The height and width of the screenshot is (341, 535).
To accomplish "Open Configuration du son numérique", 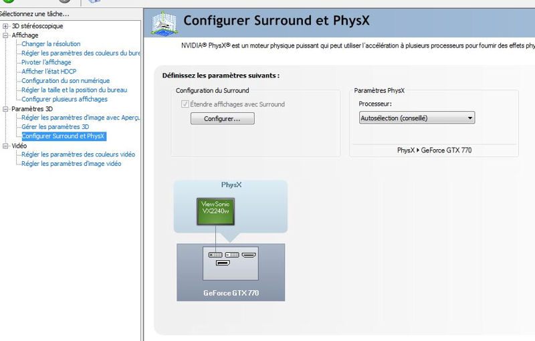I will coord(66,81).
